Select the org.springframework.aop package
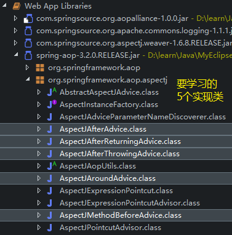This screenshot has width=232, height=235. [x=94, y=68]
